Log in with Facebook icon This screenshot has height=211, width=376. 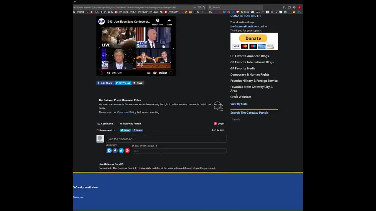[115, 151]
